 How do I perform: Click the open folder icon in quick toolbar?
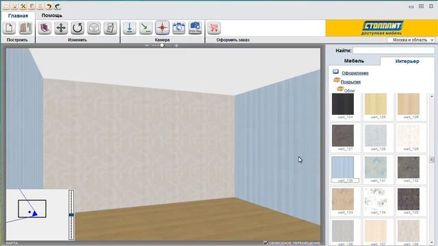point(6,6)
